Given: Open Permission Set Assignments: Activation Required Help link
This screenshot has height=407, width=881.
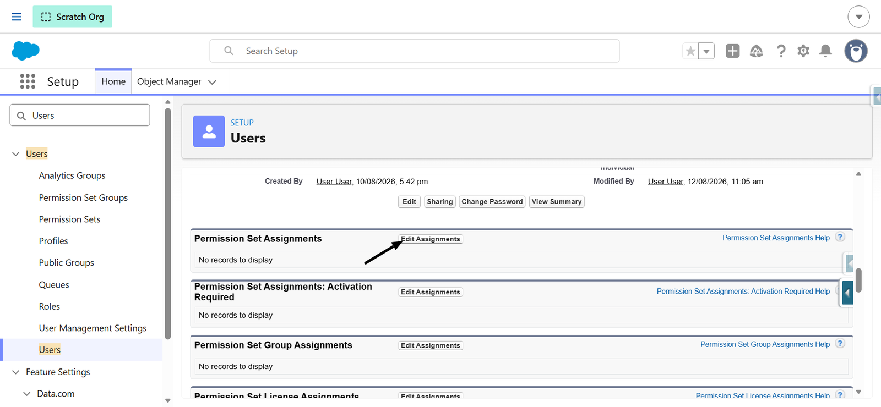Looking at the screenshot, I should tap(743, 291).
